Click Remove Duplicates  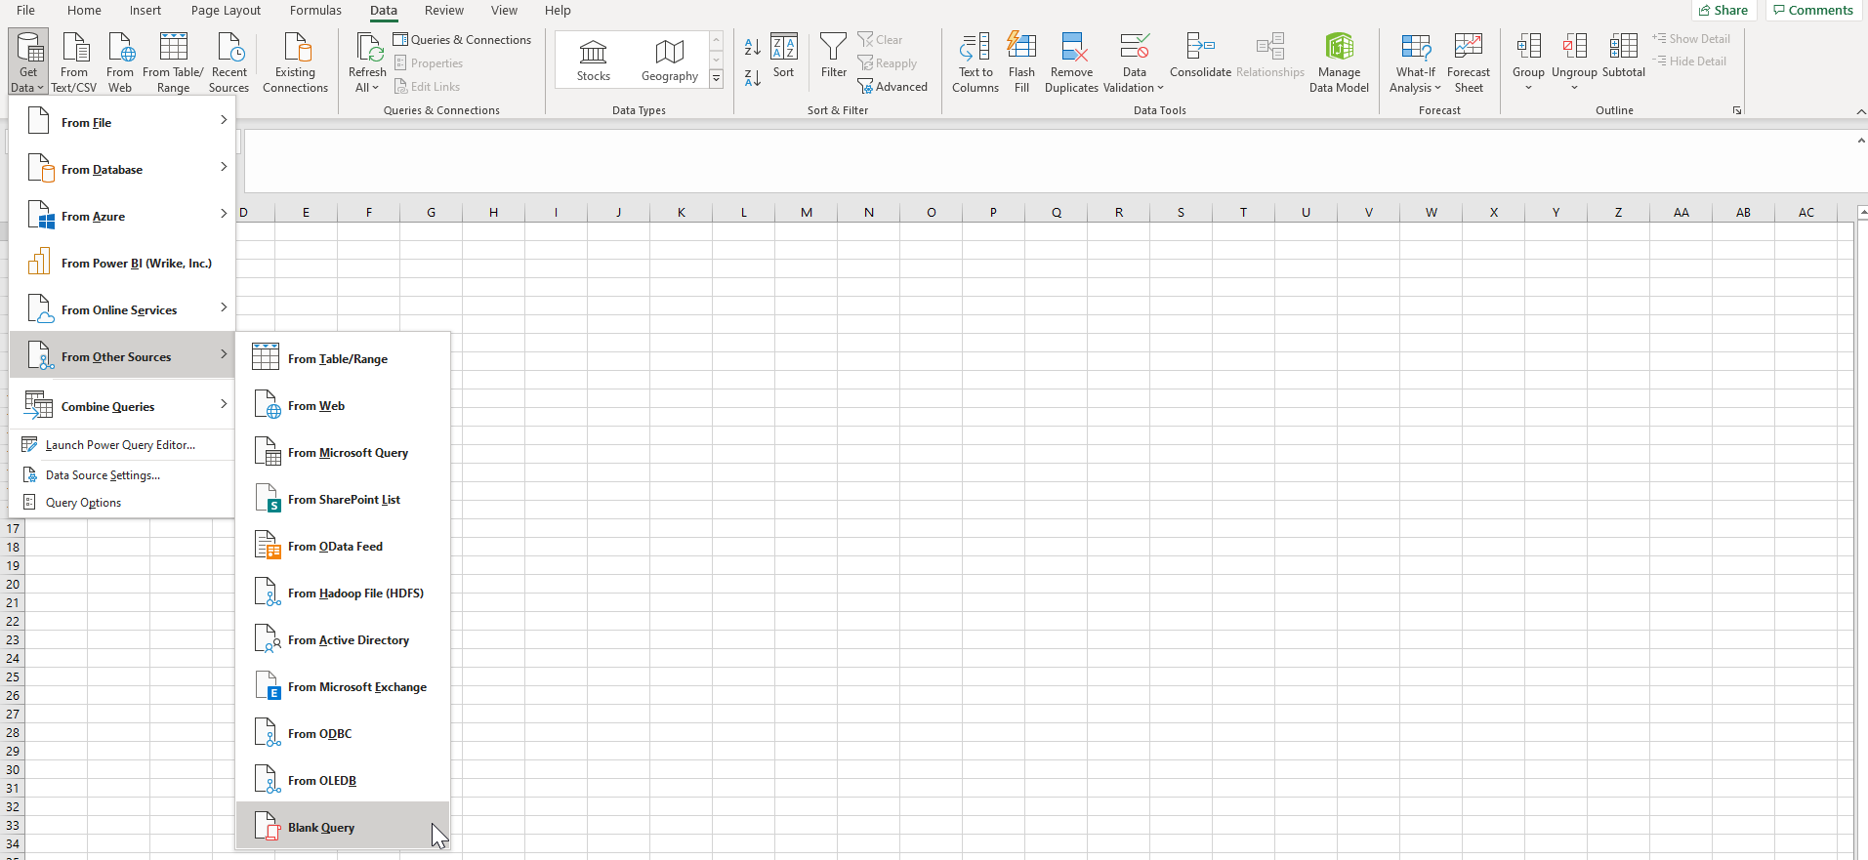(1071, 62)
